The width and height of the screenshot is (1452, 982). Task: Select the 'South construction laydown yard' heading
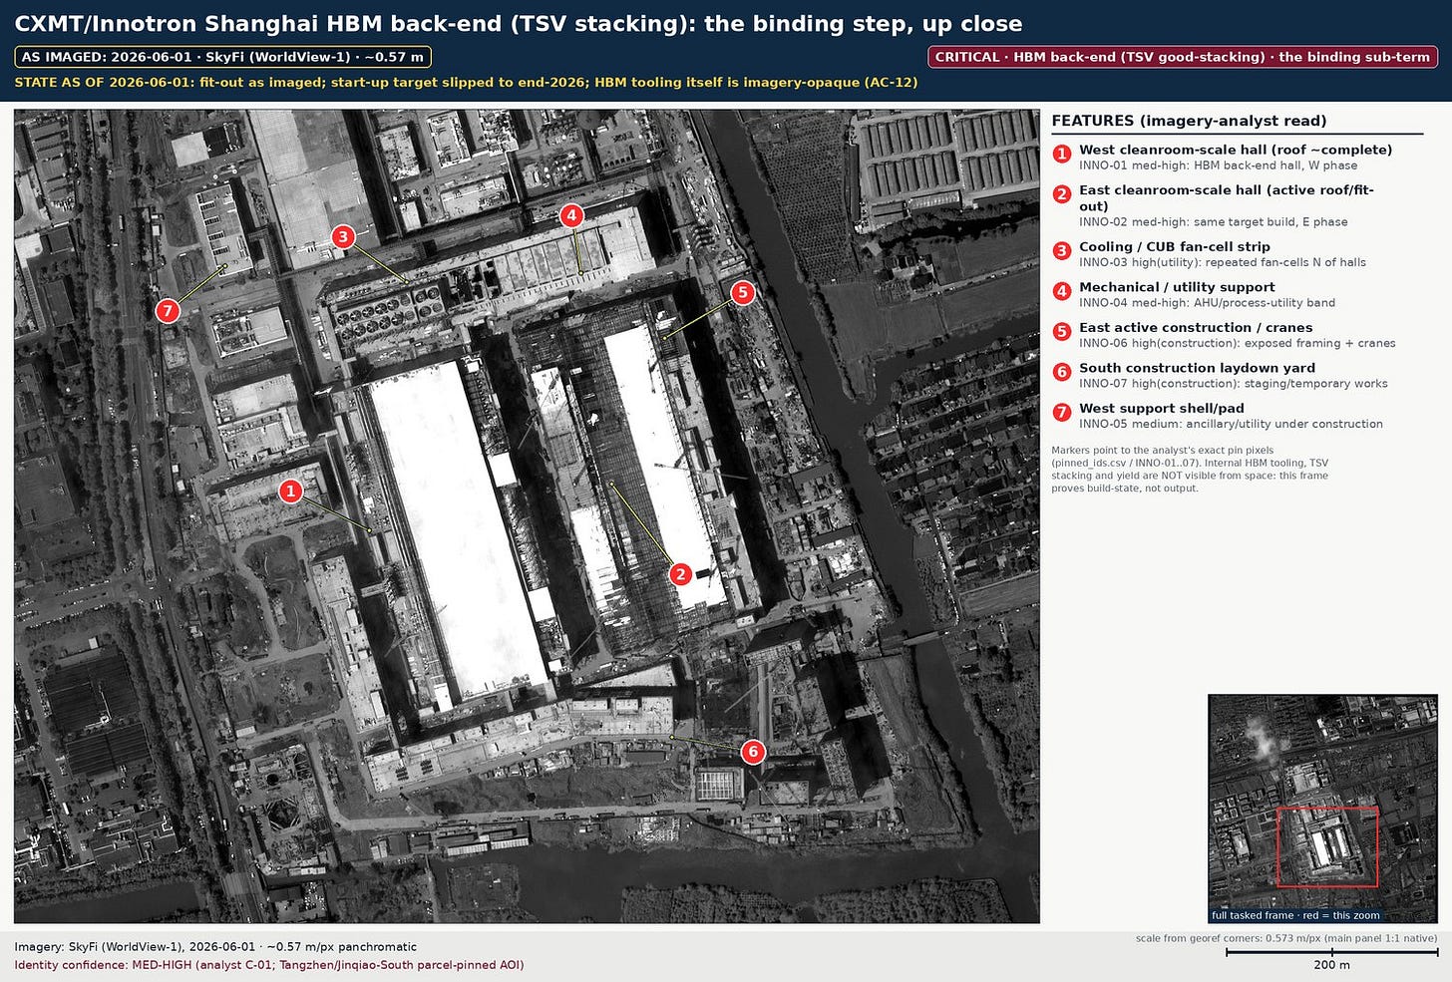[x=1197, y=368]
